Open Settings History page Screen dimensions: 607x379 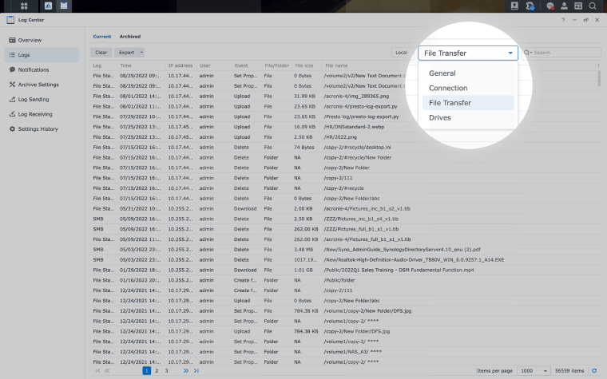[x=38, y=128]
